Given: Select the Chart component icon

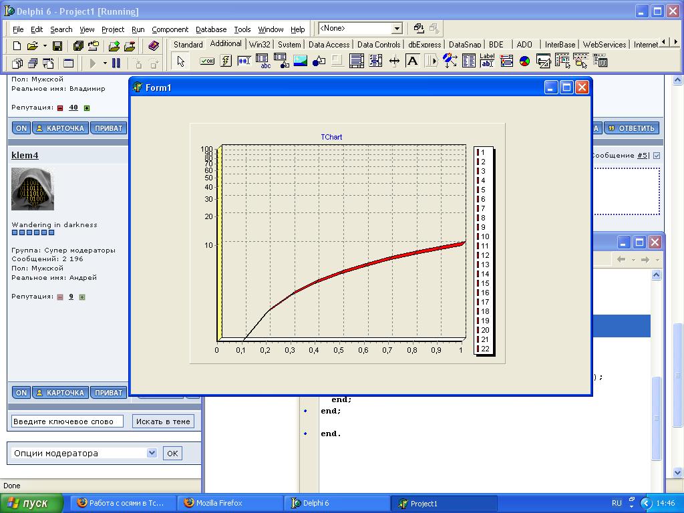Looking at the screenshot, I should tap(524, 61).
